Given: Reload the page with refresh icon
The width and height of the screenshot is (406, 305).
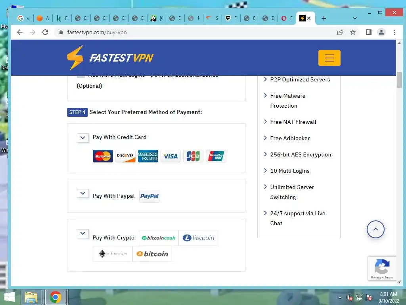Looking at the screenshot, I should coord(45,32).
